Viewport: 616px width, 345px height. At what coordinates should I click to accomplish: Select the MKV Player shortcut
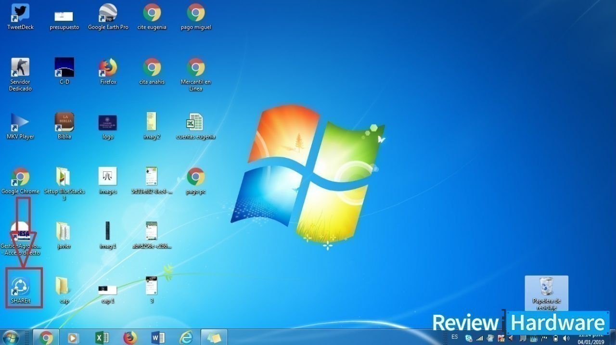tap(21, 126)
